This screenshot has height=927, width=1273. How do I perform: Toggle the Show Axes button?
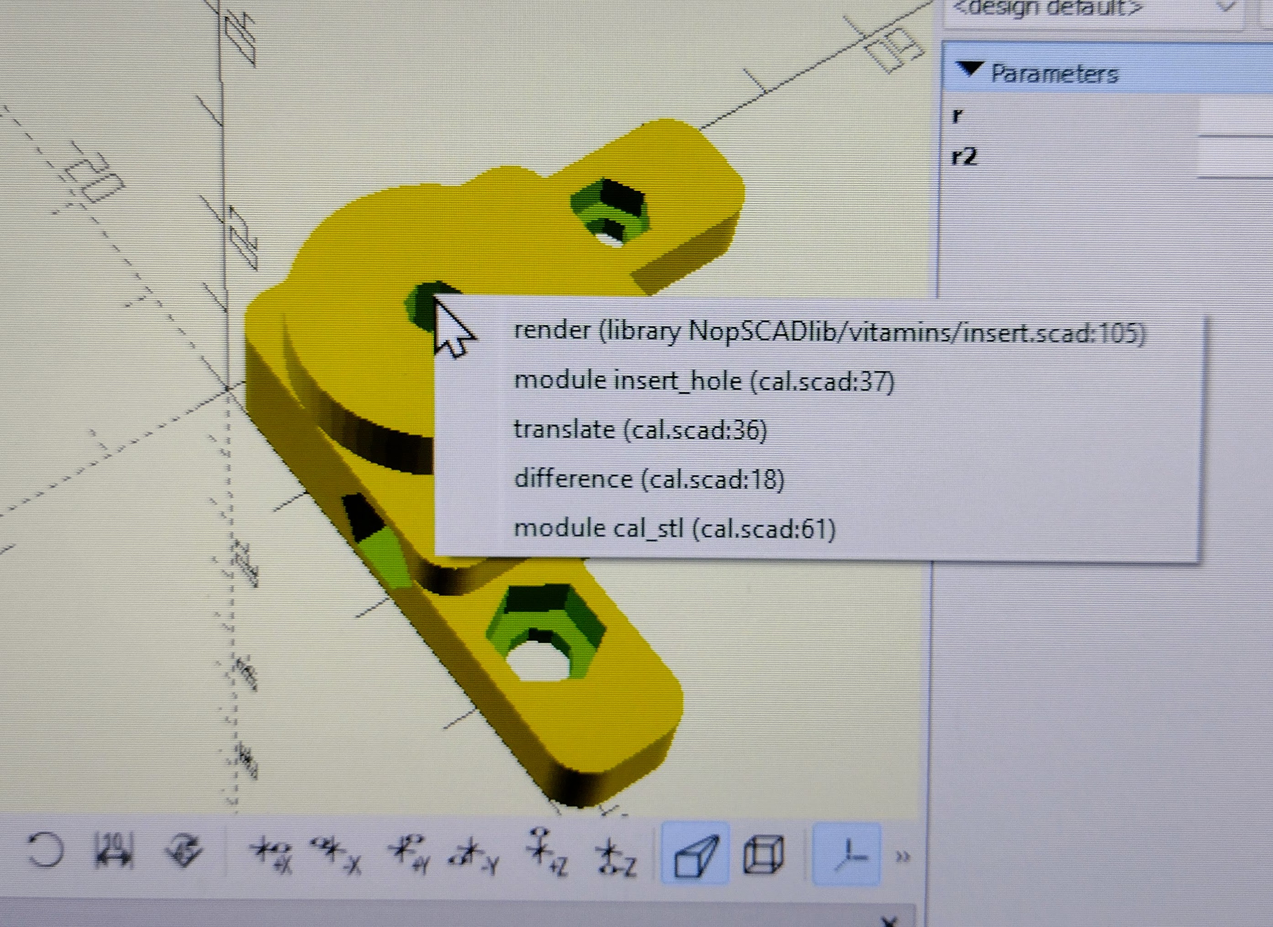click(x=847, y=854)
